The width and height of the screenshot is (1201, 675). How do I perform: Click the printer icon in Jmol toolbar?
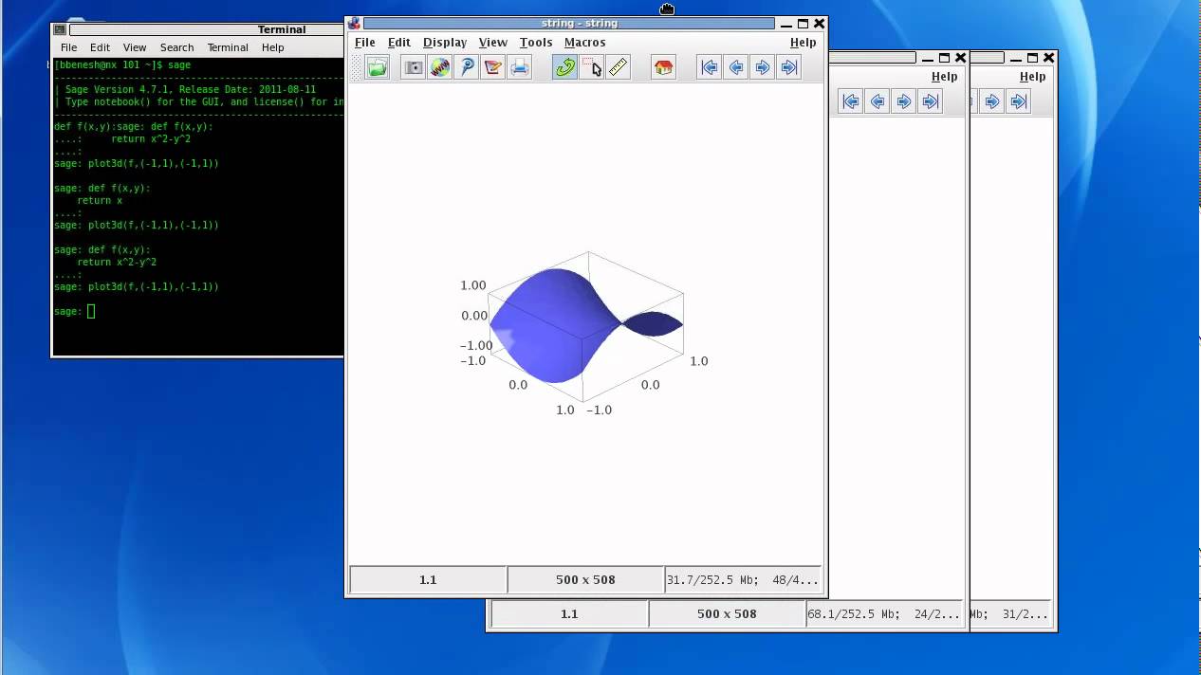pos(519,67)
